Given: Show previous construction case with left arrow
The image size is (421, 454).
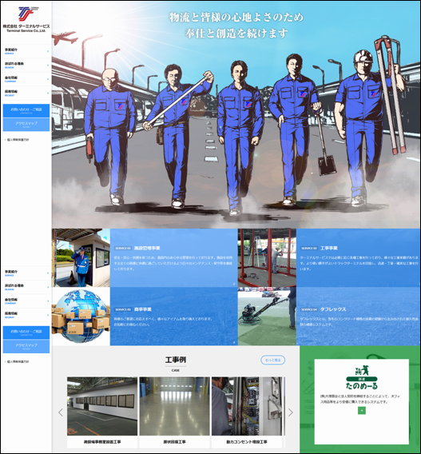Looking at the screenshot, I should (x=61, y=412).
